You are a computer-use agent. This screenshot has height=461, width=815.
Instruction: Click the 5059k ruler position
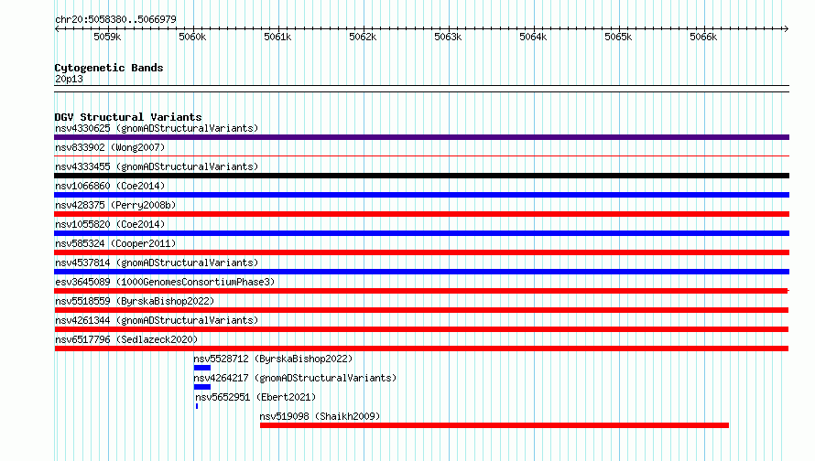(x=107, y=37)
